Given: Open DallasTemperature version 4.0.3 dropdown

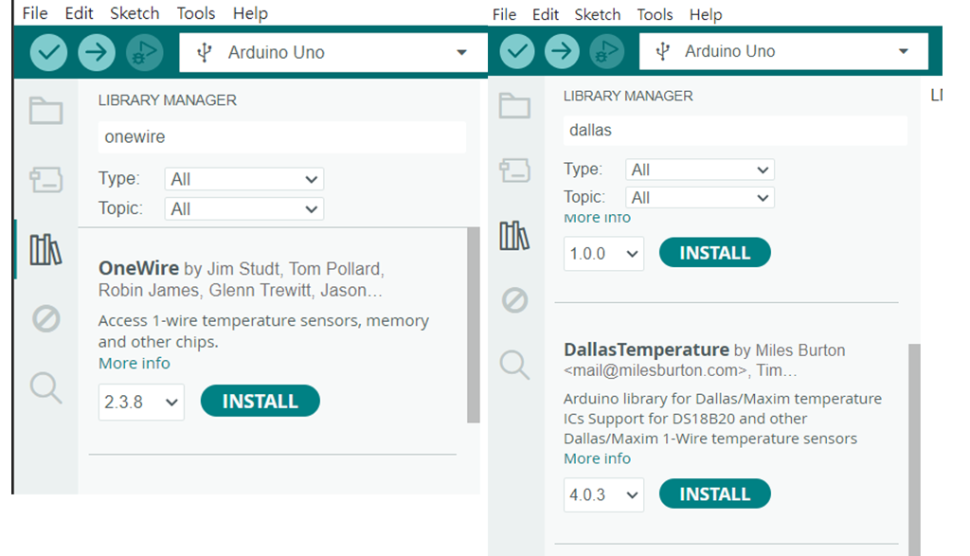Looking at the screenshot, I should (x=603, y=494).
